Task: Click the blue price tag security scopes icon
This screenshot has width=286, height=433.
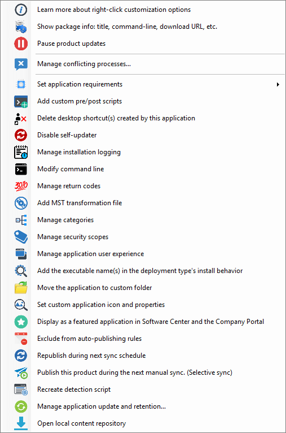Action: coord(21,237)
